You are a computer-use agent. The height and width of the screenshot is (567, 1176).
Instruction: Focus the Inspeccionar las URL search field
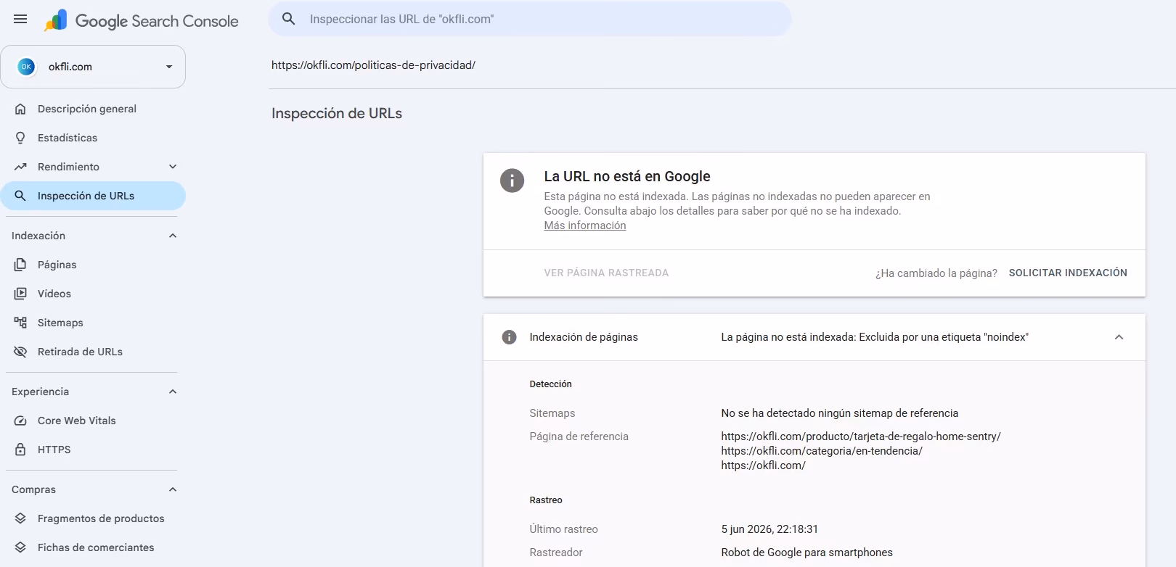pos(530,19)
